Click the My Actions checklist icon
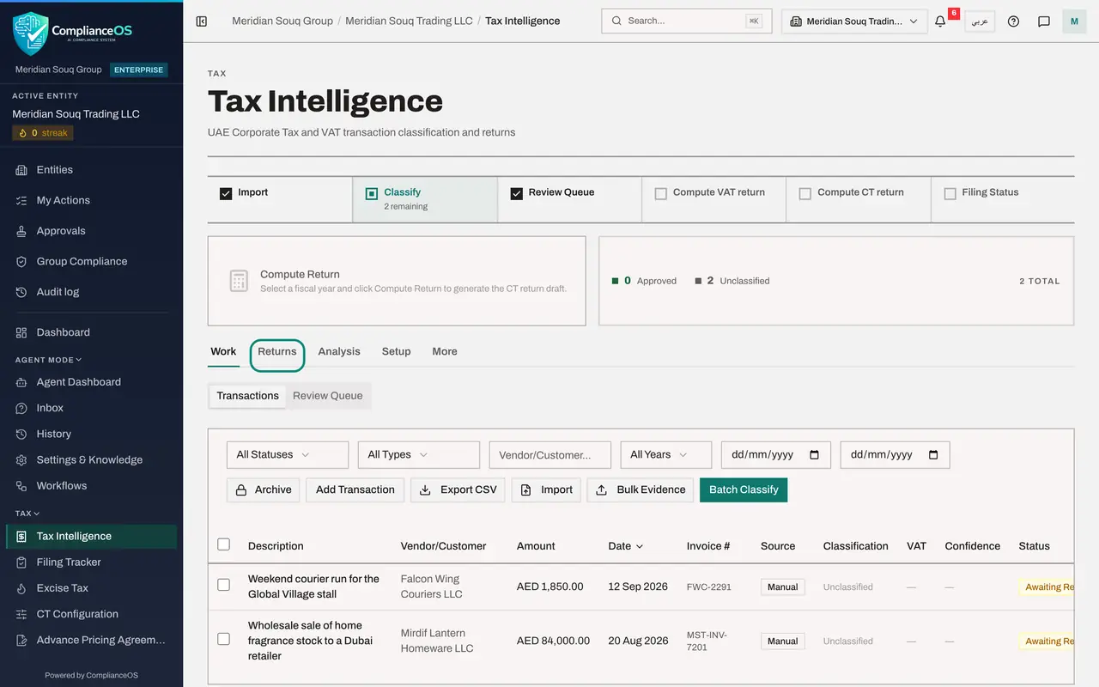The width and height of the screenshot is (1099, 687). click(21, 201)
